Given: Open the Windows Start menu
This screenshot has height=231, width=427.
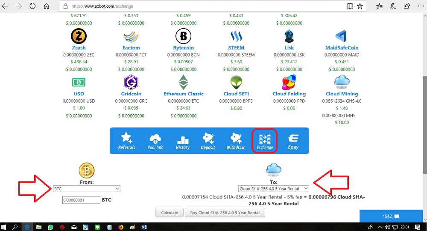Looking at the screenshot, I should click(3, 227).
